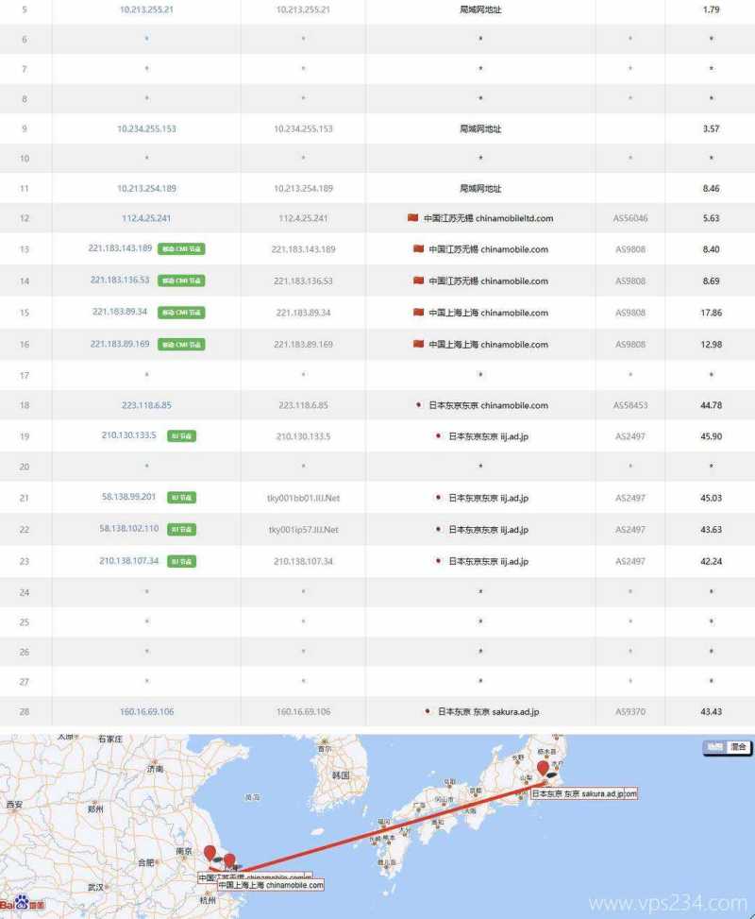This screenshot has width=755, height=919.
Task: Click the AS56046 number in hop 12
Action: [630, 218]
